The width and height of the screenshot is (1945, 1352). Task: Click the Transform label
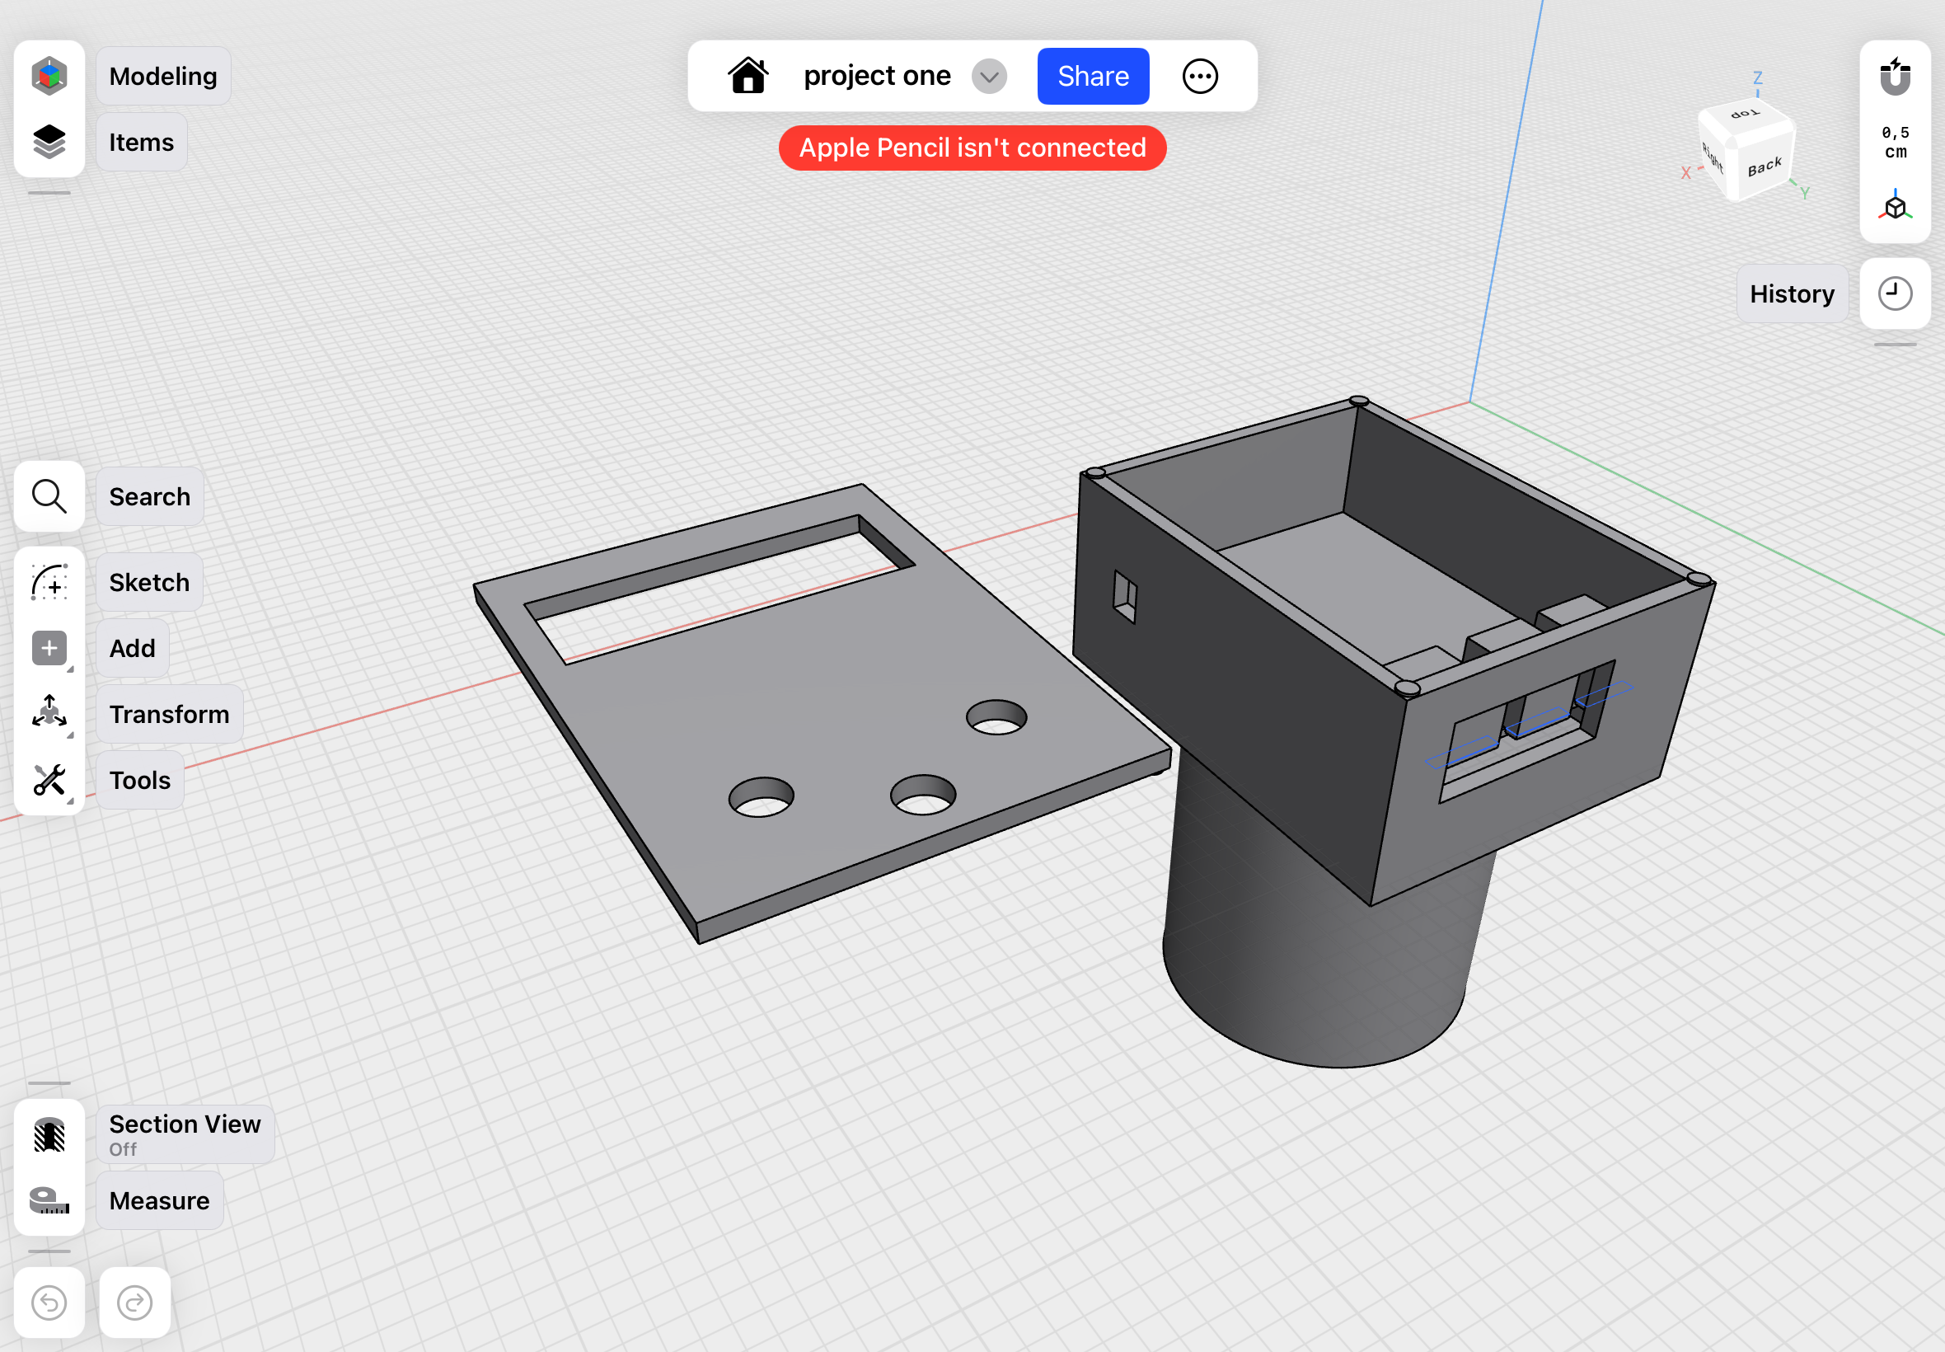click(x=169, y=714)
